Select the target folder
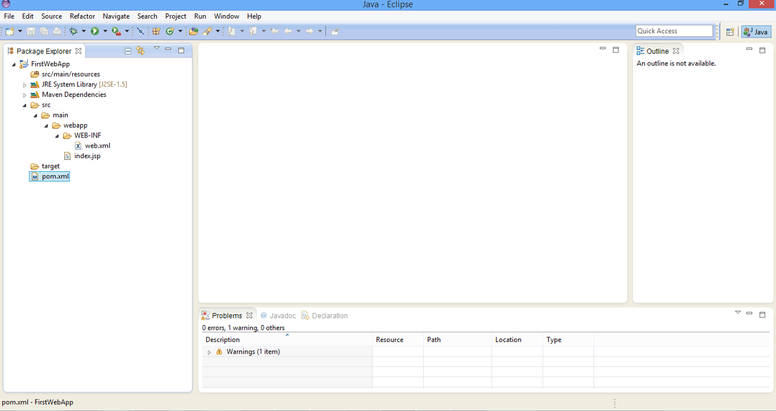Viewport: 776px width, 411px height. pos(45,166)
